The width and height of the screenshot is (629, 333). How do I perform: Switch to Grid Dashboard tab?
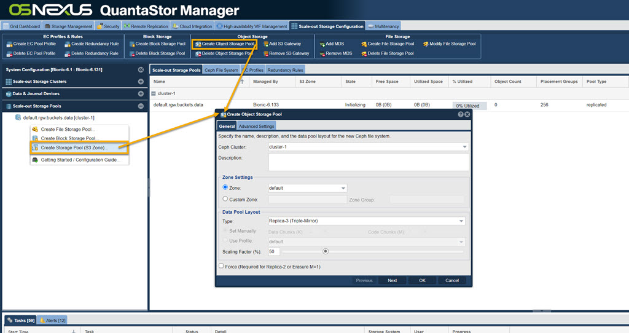point(21,26)
